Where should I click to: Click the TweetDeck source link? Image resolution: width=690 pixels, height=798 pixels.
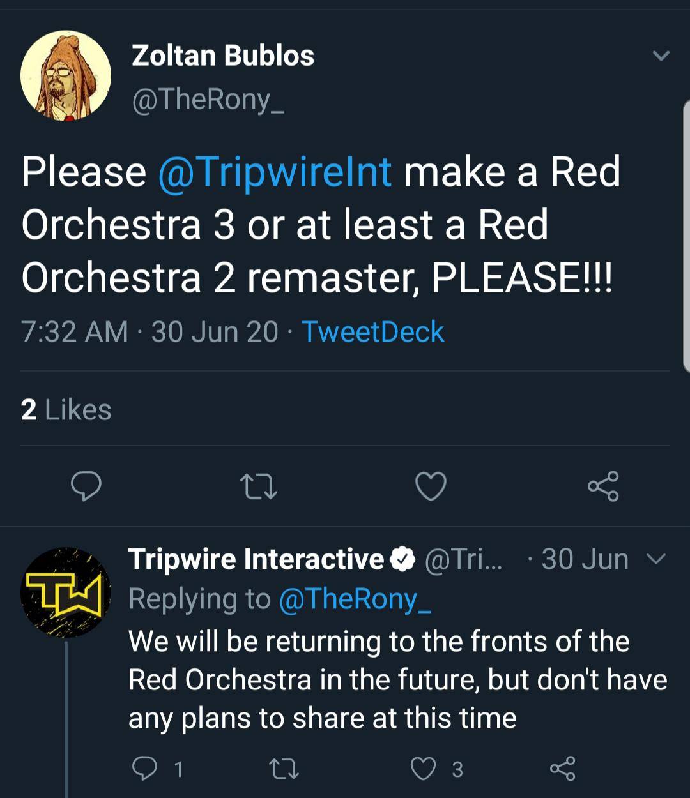coord(373,331)
